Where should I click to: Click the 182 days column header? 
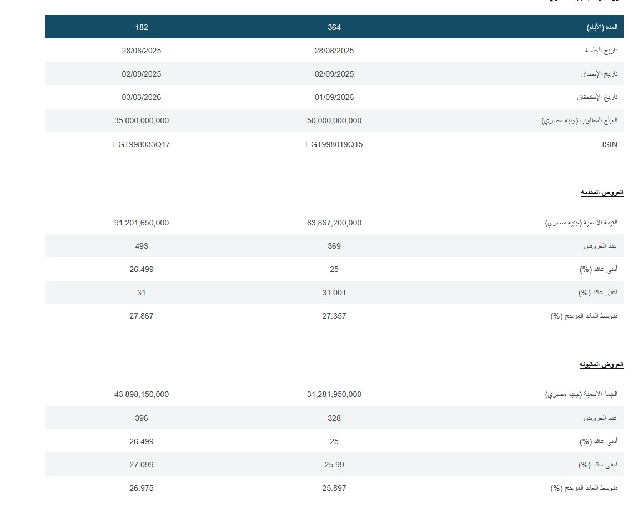(x=142, y=27)
